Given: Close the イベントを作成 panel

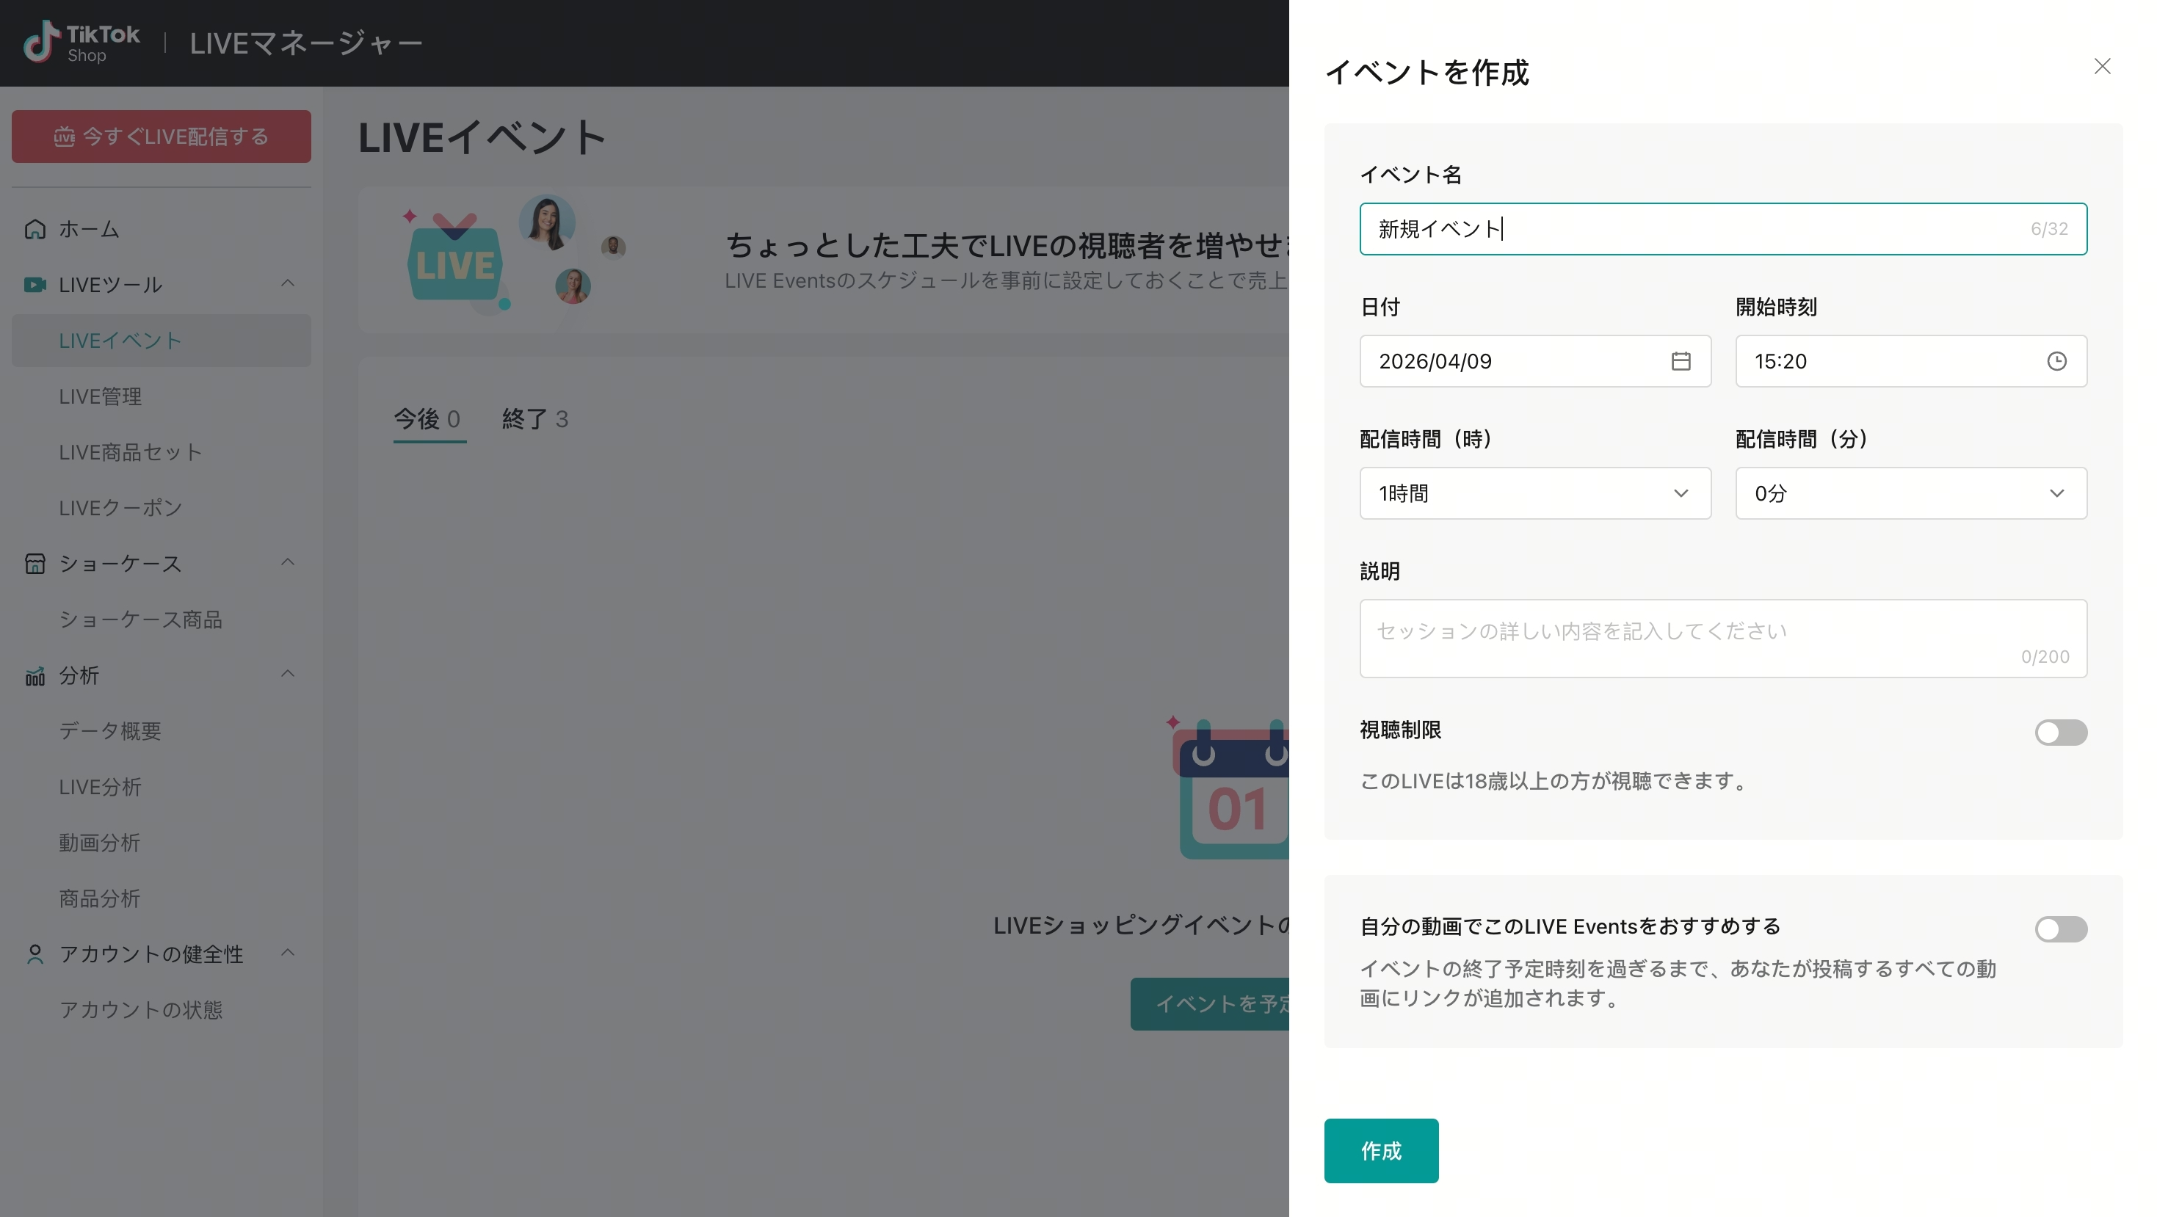Looking at the screenshot, I should [x=2102, y=66].
